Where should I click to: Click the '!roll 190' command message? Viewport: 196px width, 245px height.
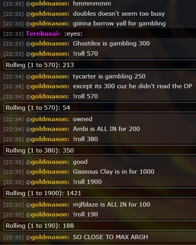pos(85,214)
